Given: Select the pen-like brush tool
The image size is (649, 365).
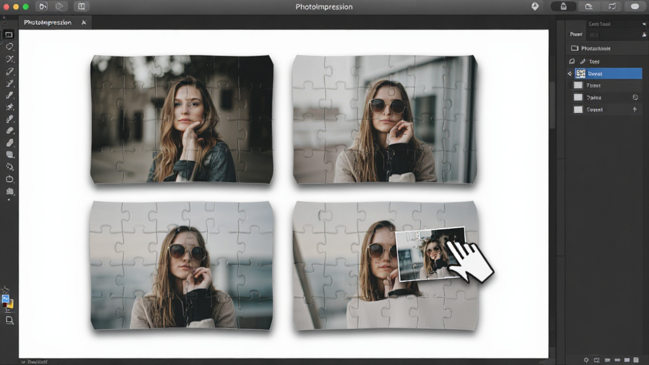Looking at the screenshot, I should (10, 95).
